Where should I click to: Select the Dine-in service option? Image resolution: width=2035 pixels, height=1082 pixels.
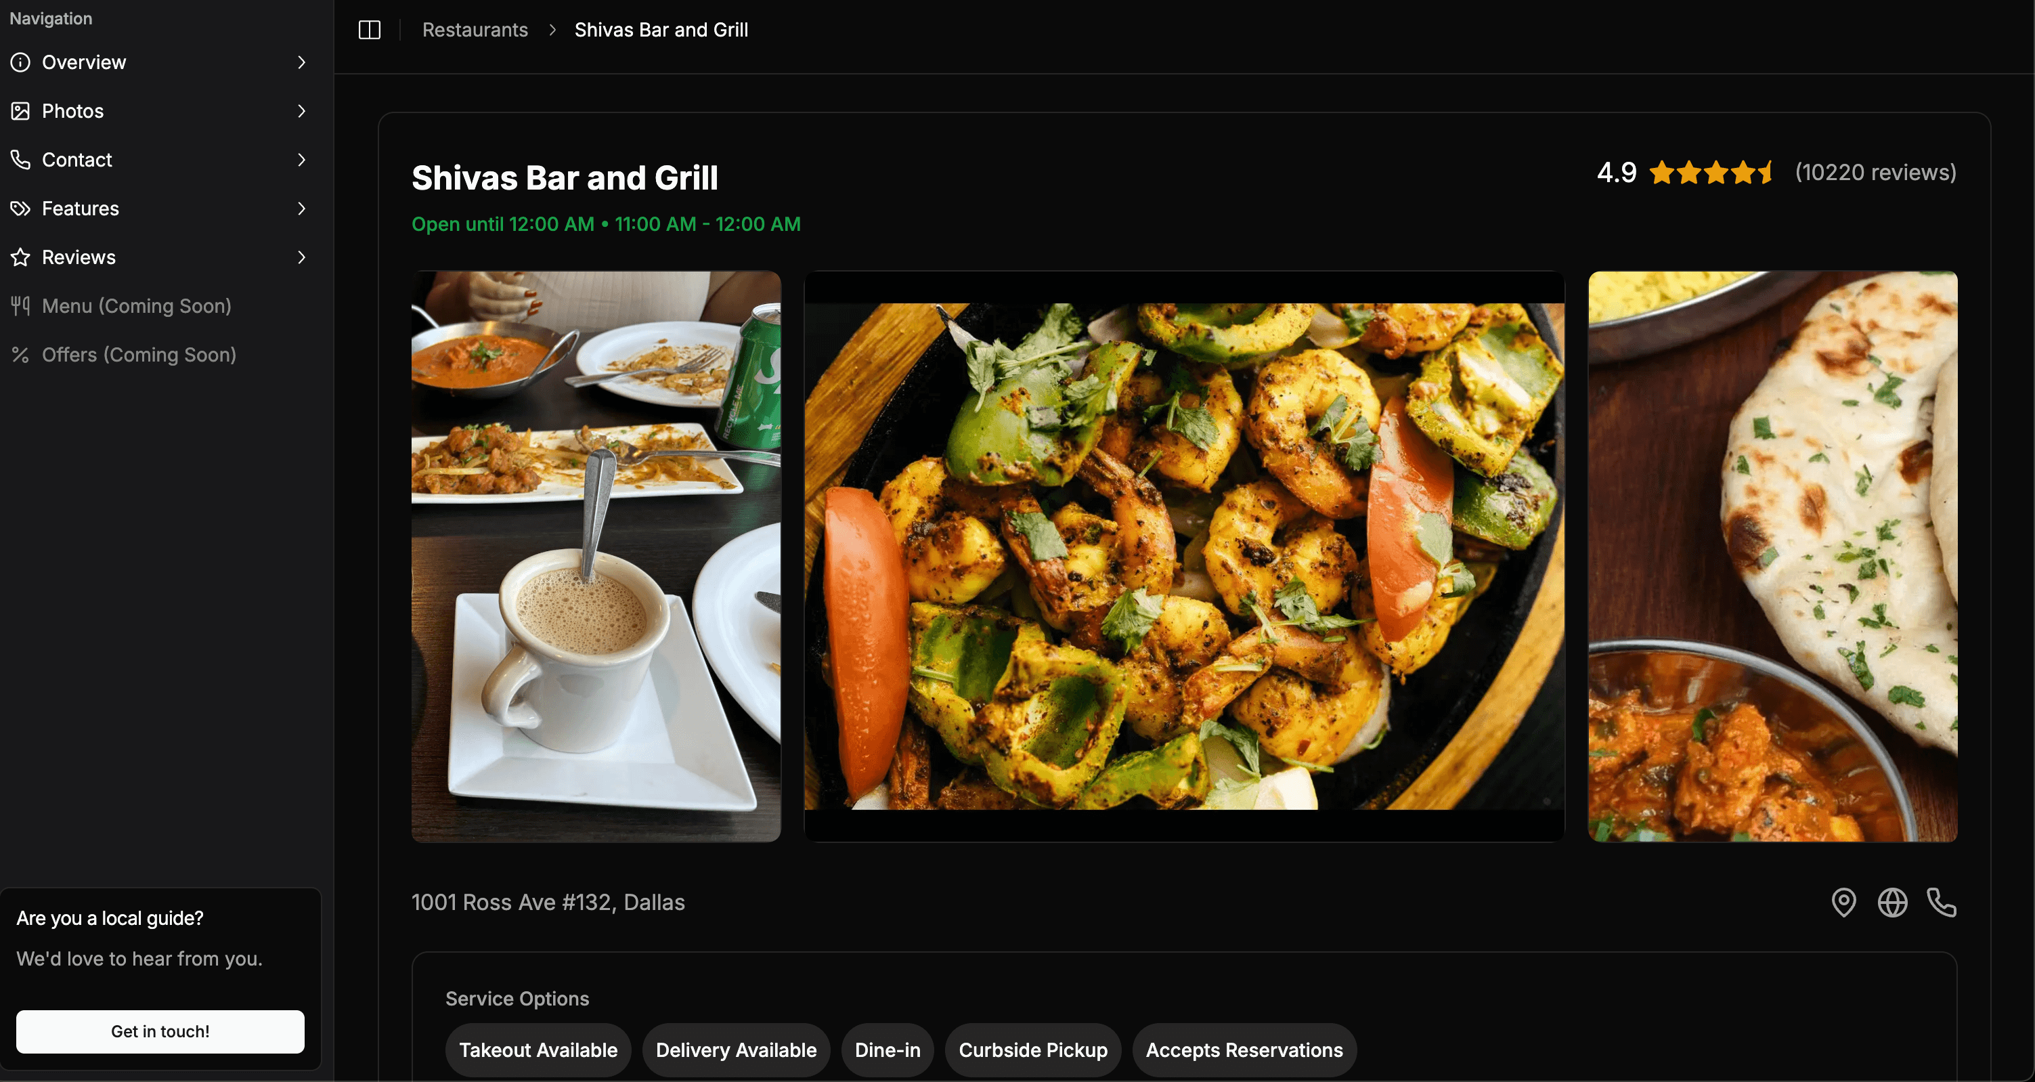point(887,1049)
